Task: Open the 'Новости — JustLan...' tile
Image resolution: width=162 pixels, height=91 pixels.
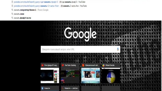Action: [x=70, y=88]
